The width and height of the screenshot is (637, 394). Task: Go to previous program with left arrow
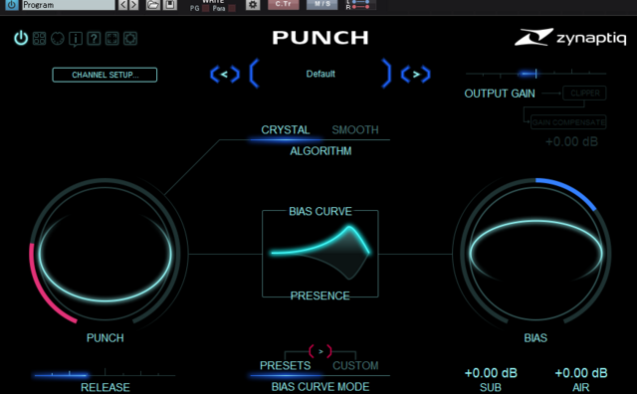(123, 5)
